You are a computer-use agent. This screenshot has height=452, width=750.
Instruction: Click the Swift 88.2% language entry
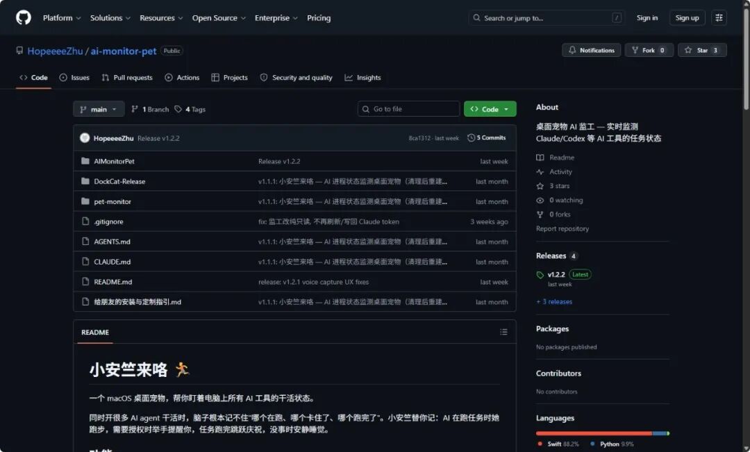click(558, 444)
